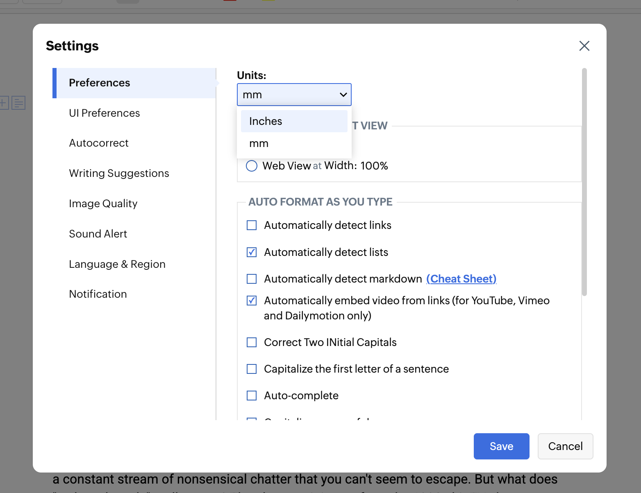The width and height of the screenshot is (641, 493).
Task: Select the Web View radio button
Action: [x=252, y=166]
